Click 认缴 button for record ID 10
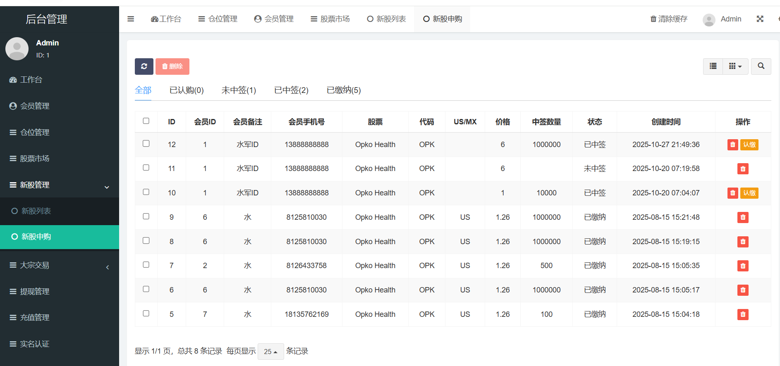780x366 pixels. tap(749, 193)
